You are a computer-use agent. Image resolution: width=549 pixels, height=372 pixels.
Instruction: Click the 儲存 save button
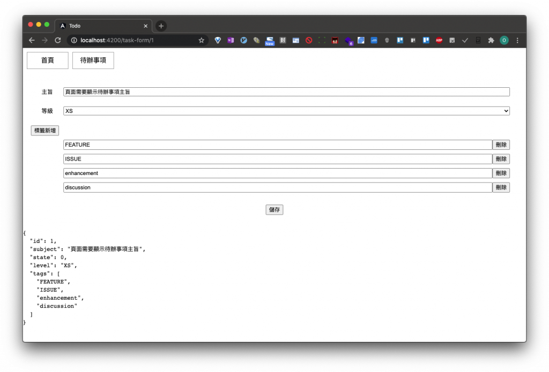coord(274,210)
